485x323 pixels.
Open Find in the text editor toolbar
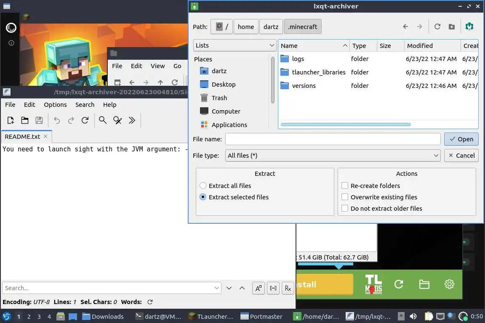click(103, 120)
